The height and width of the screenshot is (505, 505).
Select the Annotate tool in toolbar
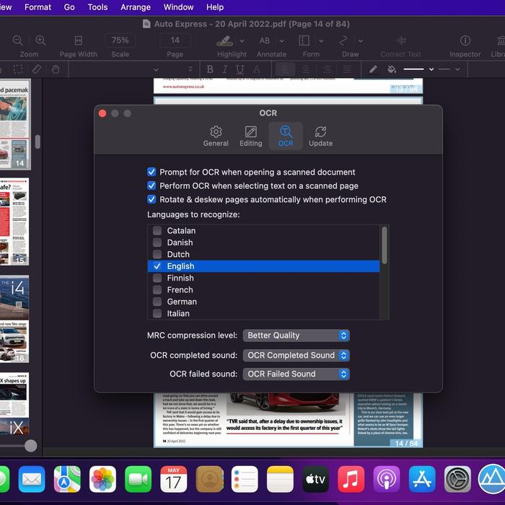(x=265, y=40)
